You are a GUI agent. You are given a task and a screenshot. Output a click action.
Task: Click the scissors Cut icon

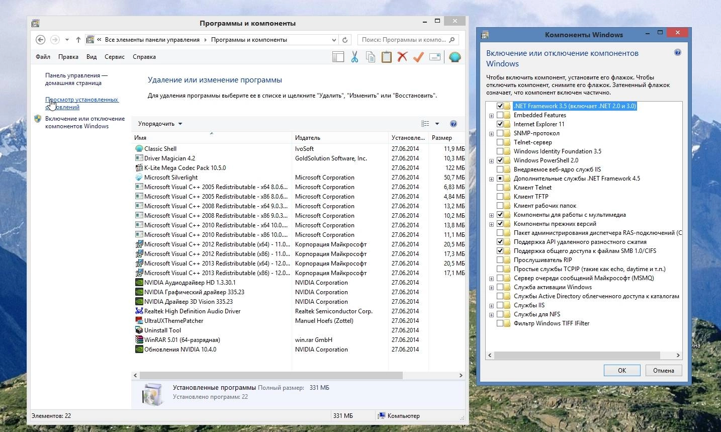click(x=354, y=57)
